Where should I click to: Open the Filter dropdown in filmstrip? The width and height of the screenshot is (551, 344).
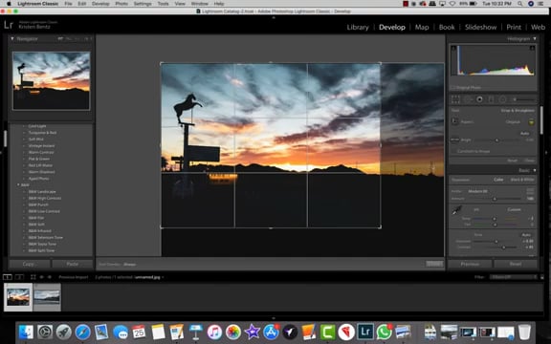pyautogui.click(x=514, y=277)
